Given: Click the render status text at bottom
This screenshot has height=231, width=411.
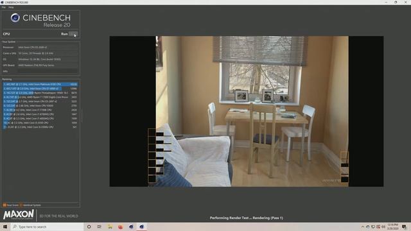Looking at the screenshot, I should (x=247, y=218).
